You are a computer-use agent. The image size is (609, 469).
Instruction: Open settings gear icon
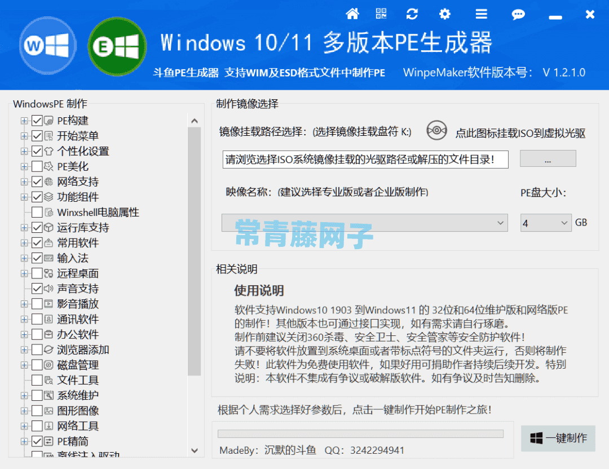[445, 14]
